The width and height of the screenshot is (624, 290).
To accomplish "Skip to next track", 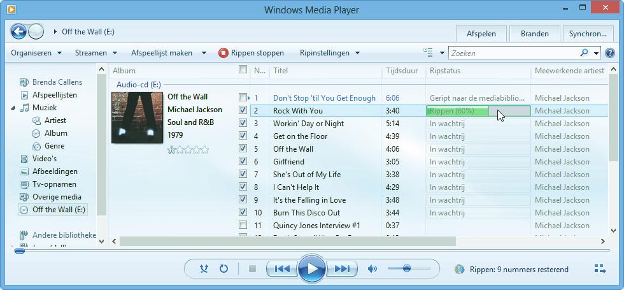I will click(x=342, y=269).
